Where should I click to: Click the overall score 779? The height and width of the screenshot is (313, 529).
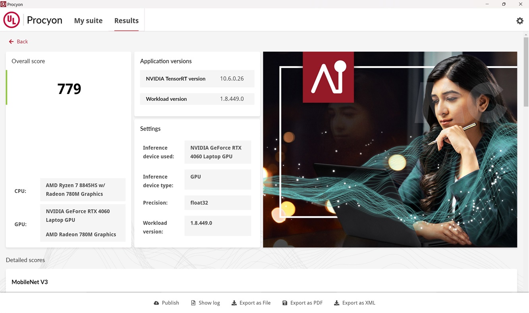click(x=69, y=89)
